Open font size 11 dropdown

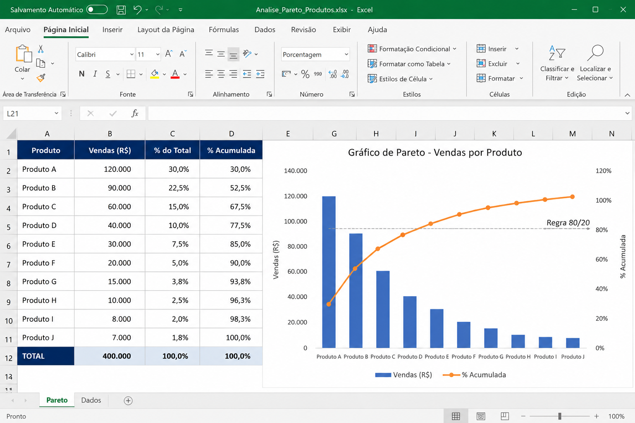pos(158,55)
